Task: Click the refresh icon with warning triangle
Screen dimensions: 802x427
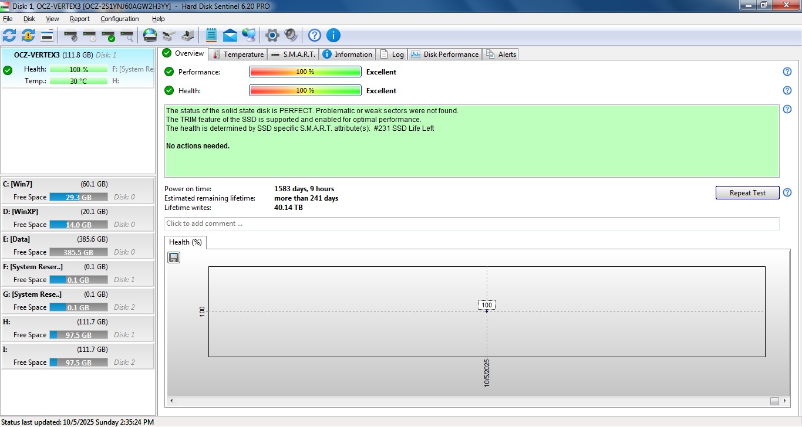Action: point(28,35)
